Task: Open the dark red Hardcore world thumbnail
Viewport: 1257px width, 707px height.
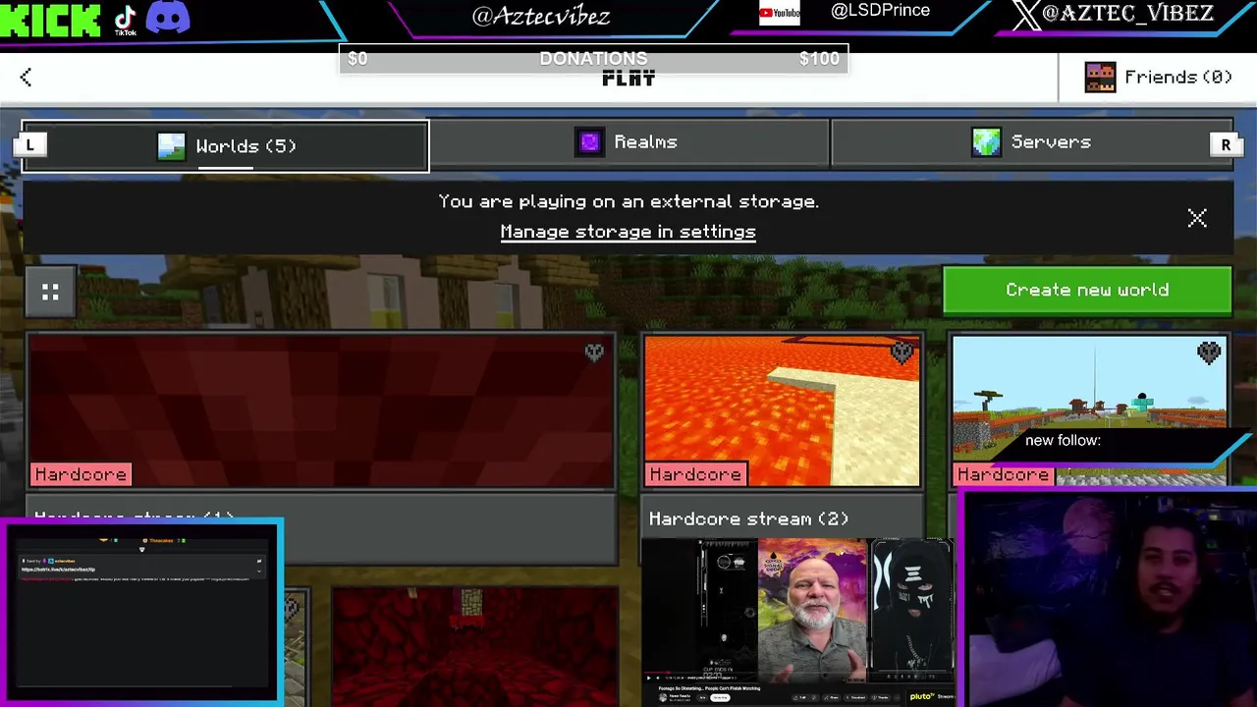Action: [321, 410]
